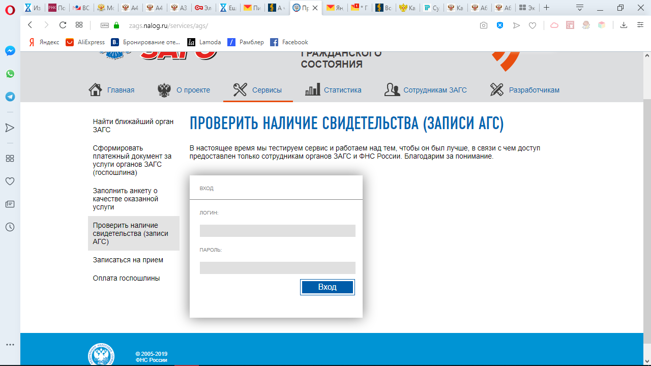Open WhatsApp from the Opera sidebar
The height and width of the screenshot is (366, 651).
point(10,74)
